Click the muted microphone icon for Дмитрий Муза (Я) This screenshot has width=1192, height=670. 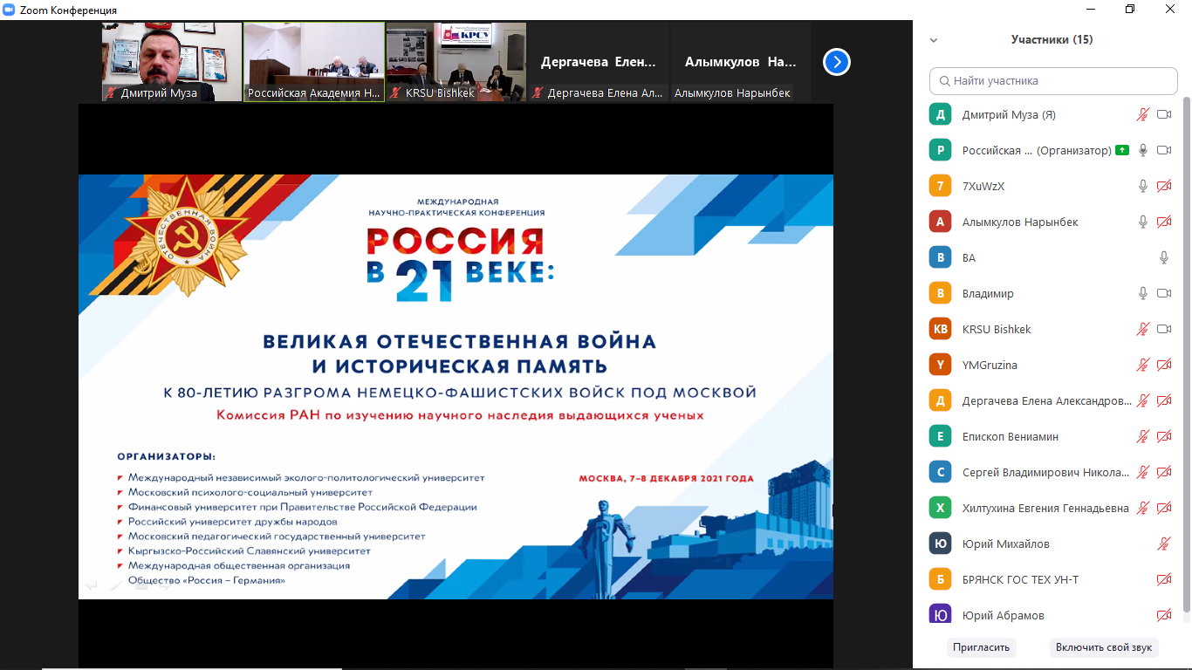1143,114
